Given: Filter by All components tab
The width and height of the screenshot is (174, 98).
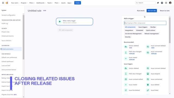Looking at the screenshot, I should tap(130, 27).
